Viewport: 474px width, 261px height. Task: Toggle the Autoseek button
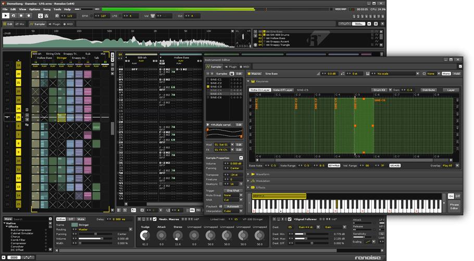coord(233,206)
